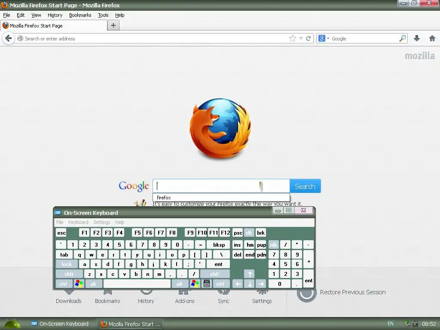Click the Google search box on start page
This screenshot has width=440, height=330.
(x=221, y=186)
